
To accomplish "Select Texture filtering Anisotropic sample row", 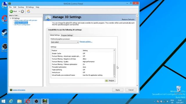I will click(x=82, y=56).
